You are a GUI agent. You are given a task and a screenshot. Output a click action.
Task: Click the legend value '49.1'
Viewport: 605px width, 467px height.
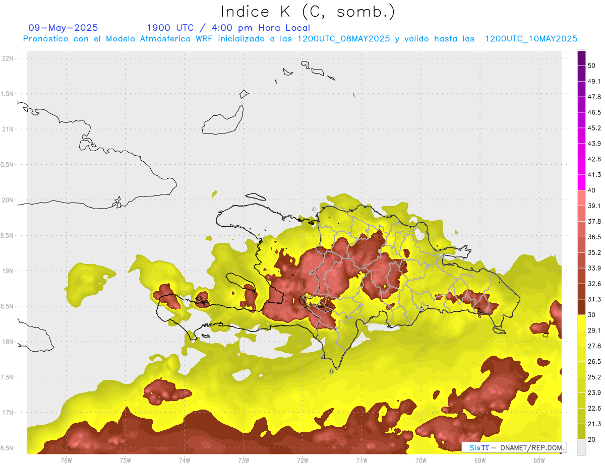[594, 81]
